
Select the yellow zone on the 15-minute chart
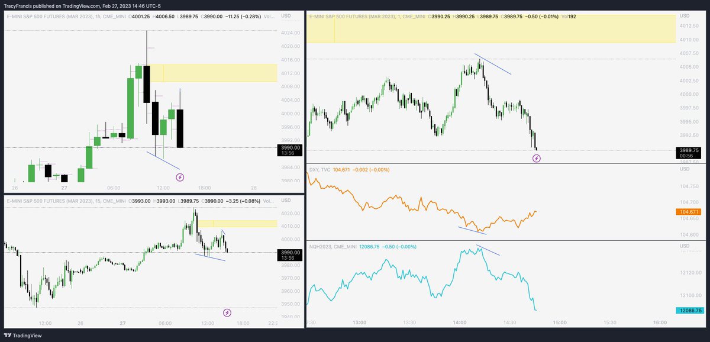coord(237,224)
